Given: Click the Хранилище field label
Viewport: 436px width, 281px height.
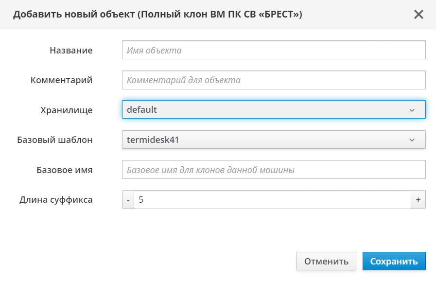Looking at the screenshot, I should pyautogui.click(x=67, y=110).
